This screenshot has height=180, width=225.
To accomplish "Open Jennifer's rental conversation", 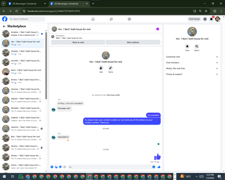I will point(22,62).
